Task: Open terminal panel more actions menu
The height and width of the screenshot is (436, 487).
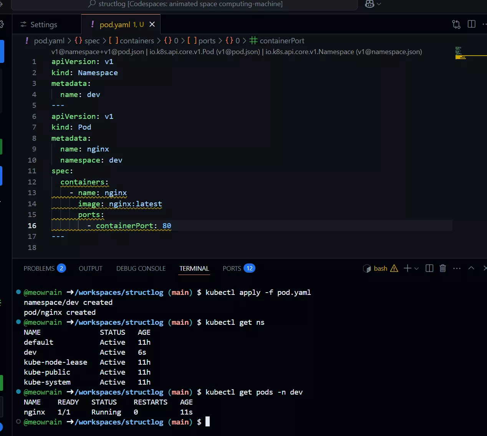Action: 457,268
